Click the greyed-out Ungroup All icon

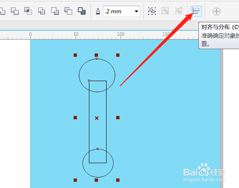179,11
